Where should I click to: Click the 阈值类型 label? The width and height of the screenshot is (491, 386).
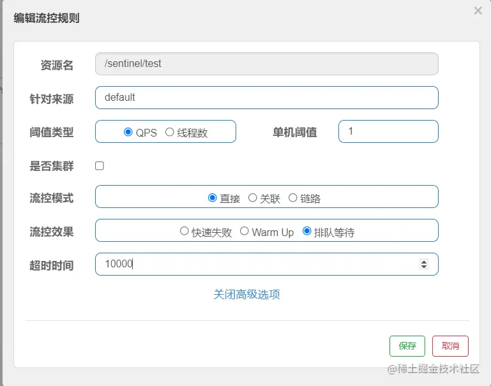(52, 132)
